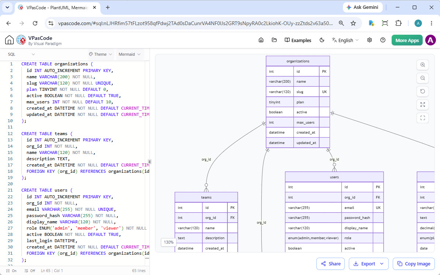The height and width of the screenshot is (275, 440).
Task: Click the address bar URL
Action: [x=195, y=23]
